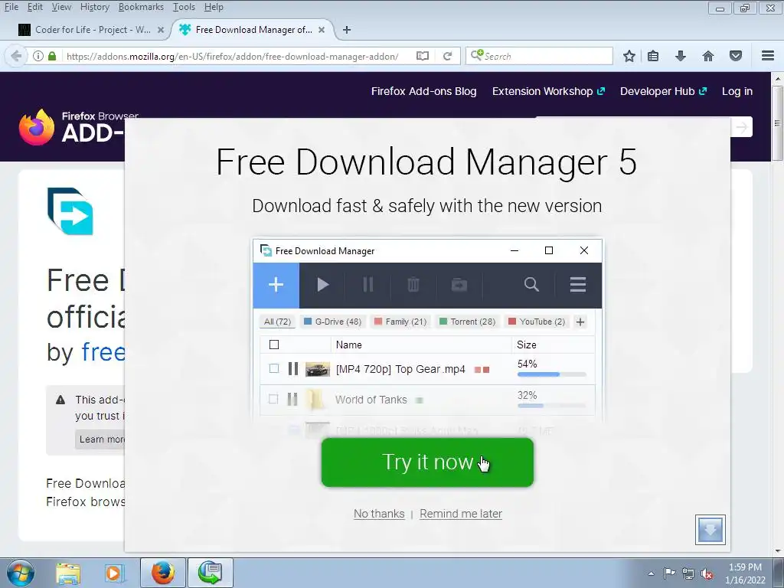Close the Free Download Manager tab
The width and height of the screenshot is (784, 588).
click(x=322, y=30)
